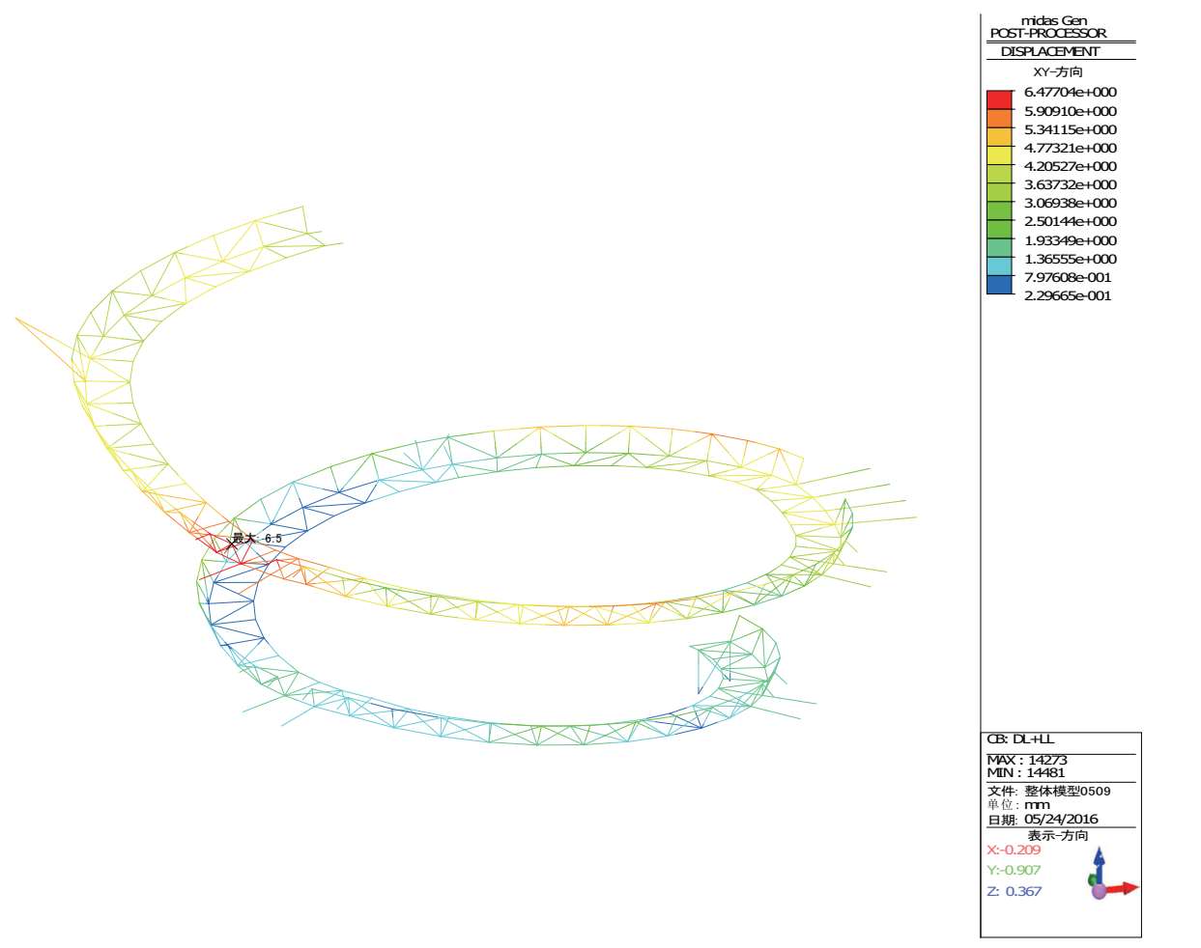
Task: Click legend value 4.77321e+000
Action: pyautogui.click(x=1070, y=148)
